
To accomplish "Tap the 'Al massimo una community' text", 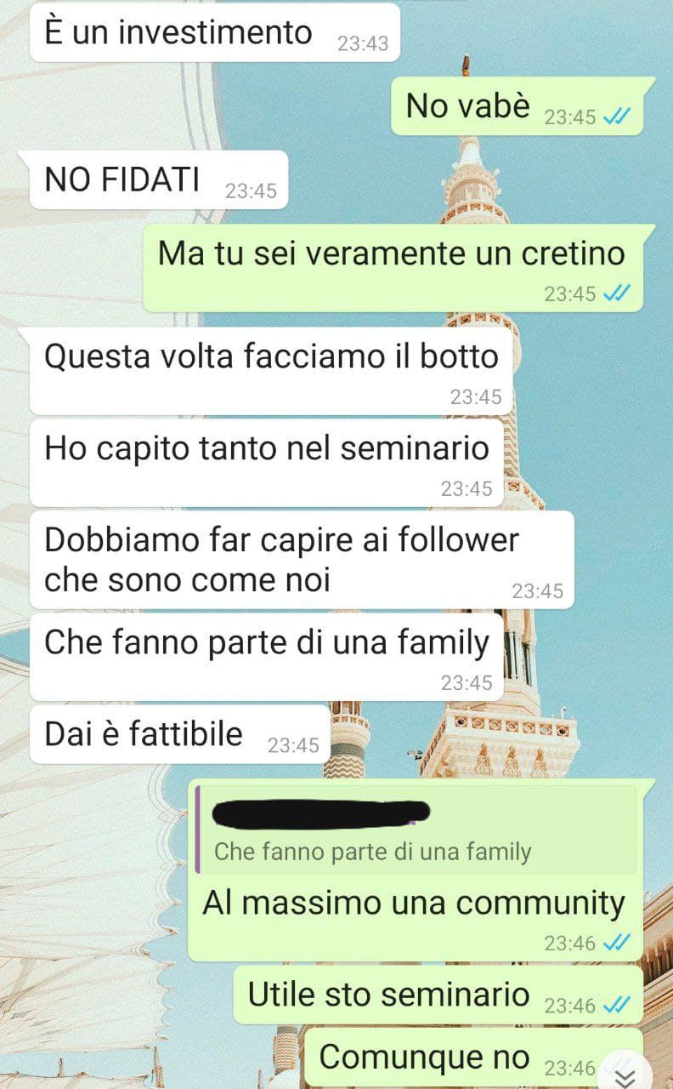I will [x=414, y=904].
